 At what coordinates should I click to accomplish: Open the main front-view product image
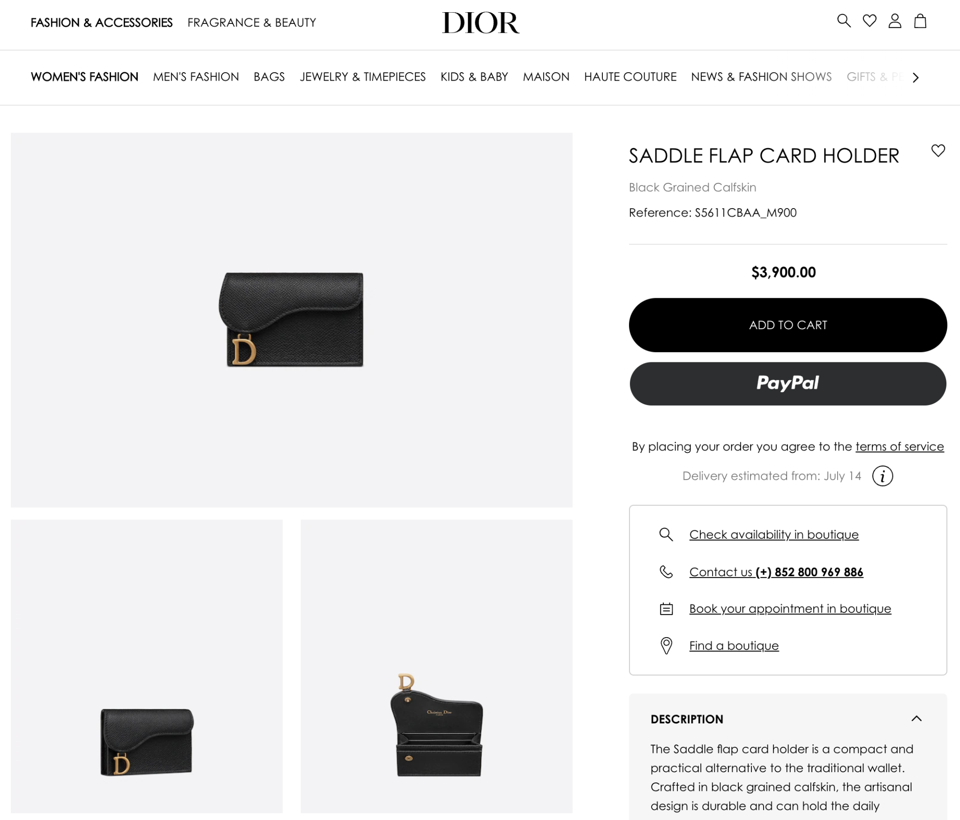[292, 320]
